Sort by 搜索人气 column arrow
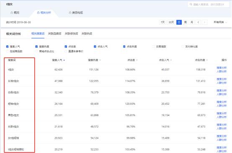The height and width of the screenshot is (153, 232). pyautogui.click(x=64, y=60)
